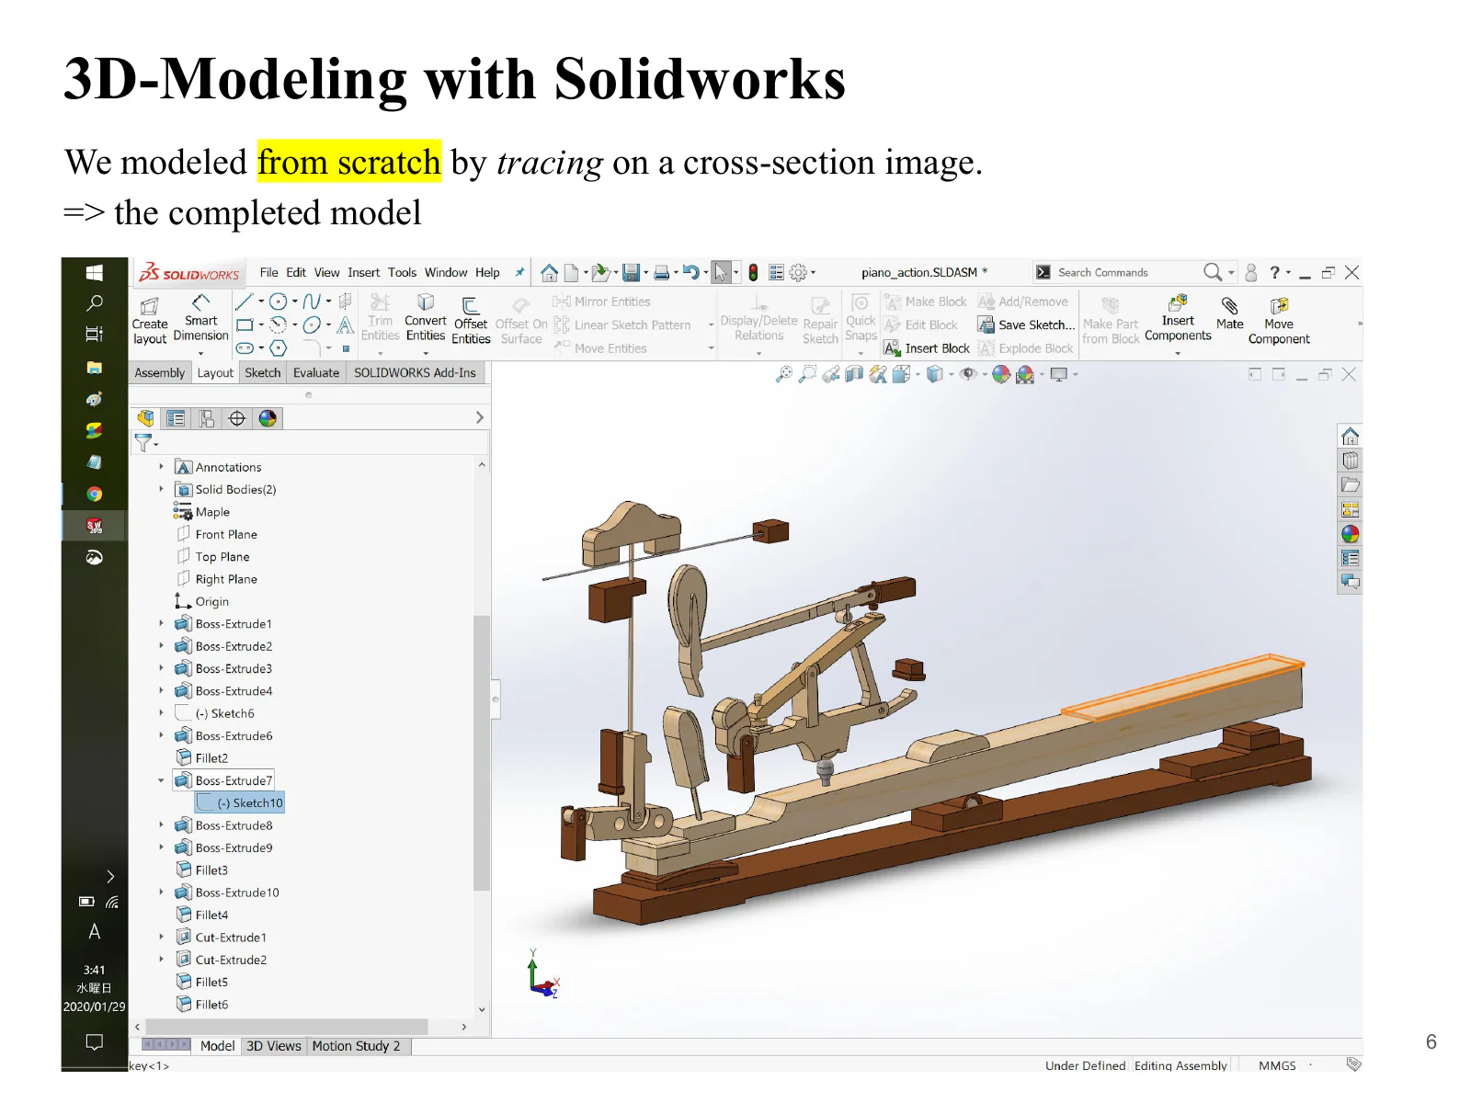Click the Rebuild traffic light icon
Viewport: 1471px width, 1103px height.
click(x=753, y=272)
